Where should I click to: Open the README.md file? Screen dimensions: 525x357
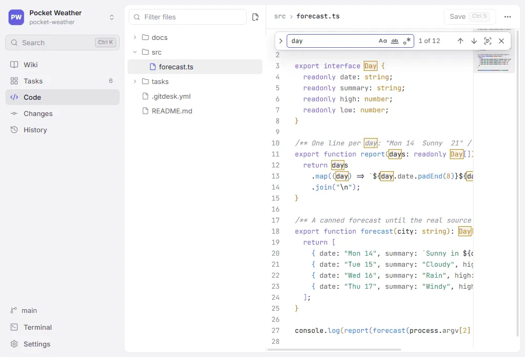[195, 111]
